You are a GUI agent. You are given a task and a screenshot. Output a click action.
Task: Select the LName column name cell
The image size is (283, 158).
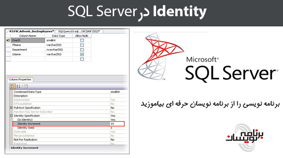pos(28,54)
